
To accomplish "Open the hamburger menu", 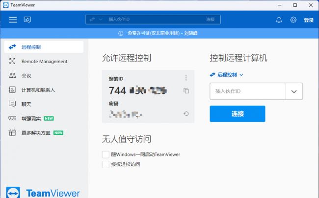I will click(x=13, y=20).
